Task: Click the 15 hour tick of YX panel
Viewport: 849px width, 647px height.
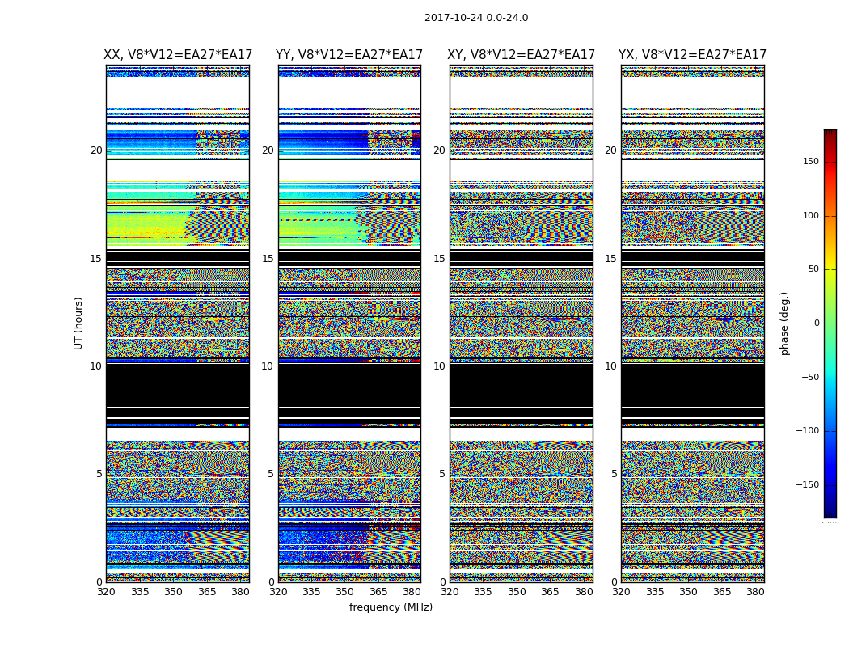Action: click(611, 259)
